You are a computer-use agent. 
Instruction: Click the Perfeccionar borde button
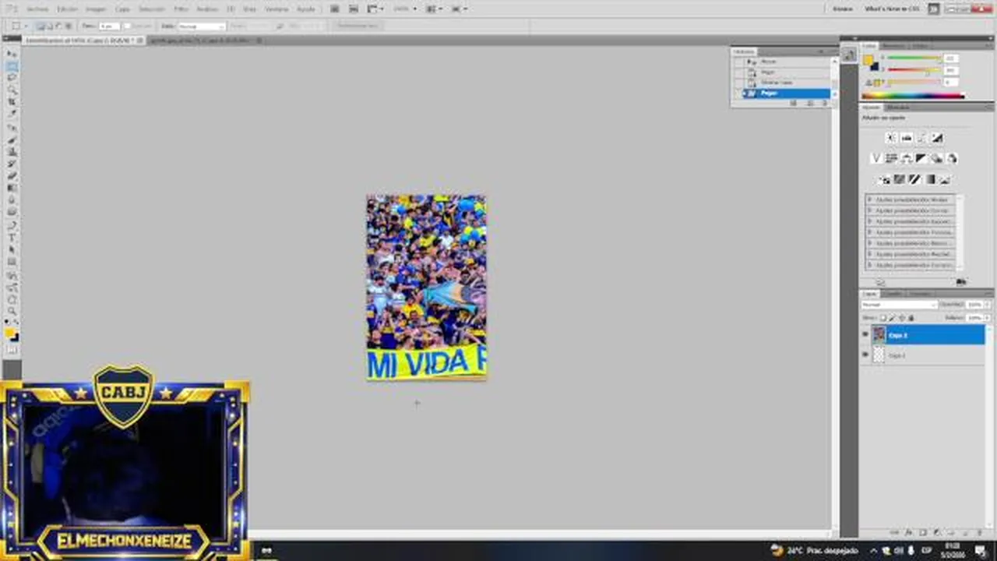(360, 26)
